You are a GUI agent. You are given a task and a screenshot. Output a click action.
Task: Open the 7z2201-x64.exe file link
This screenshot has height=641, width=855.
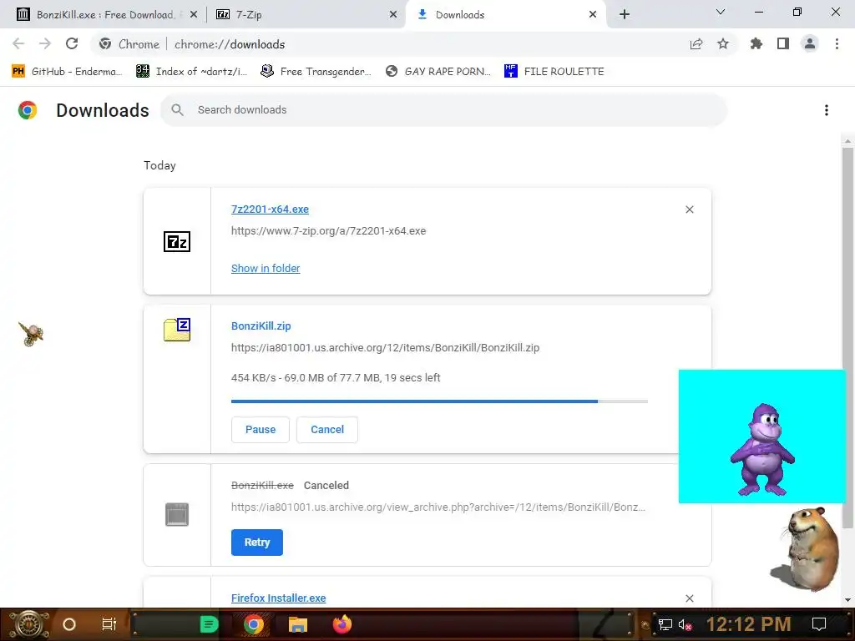[270, 209]
